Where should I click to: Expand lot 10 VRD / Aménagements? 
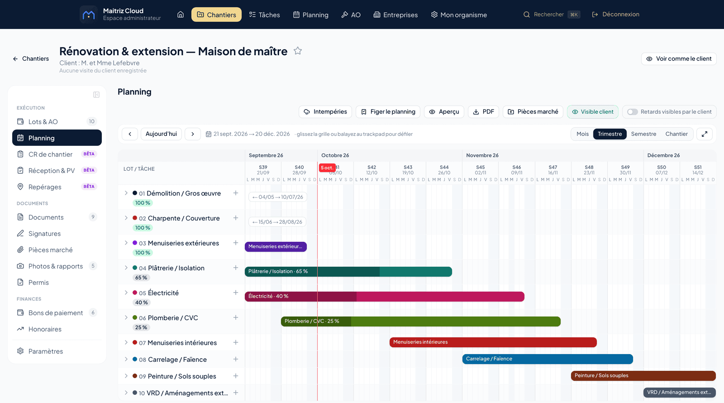tap(126, 393)
